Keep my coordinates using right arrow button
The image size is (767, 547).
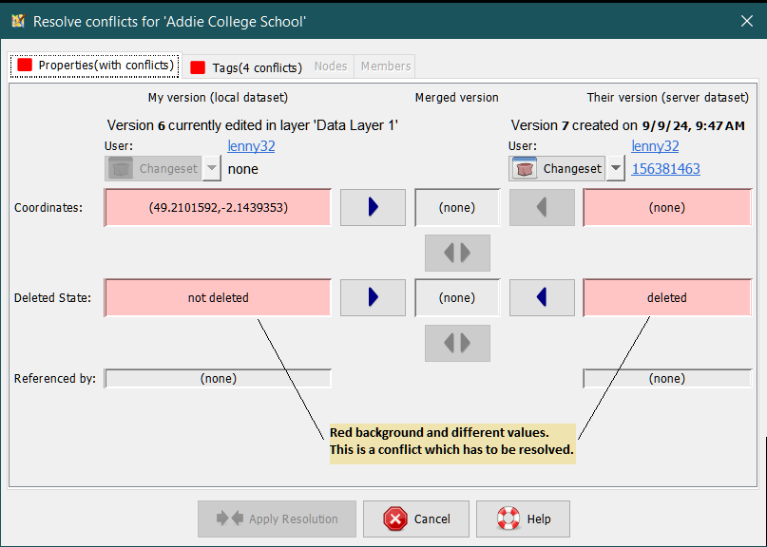pyautogui.click(x=373, y=207)
